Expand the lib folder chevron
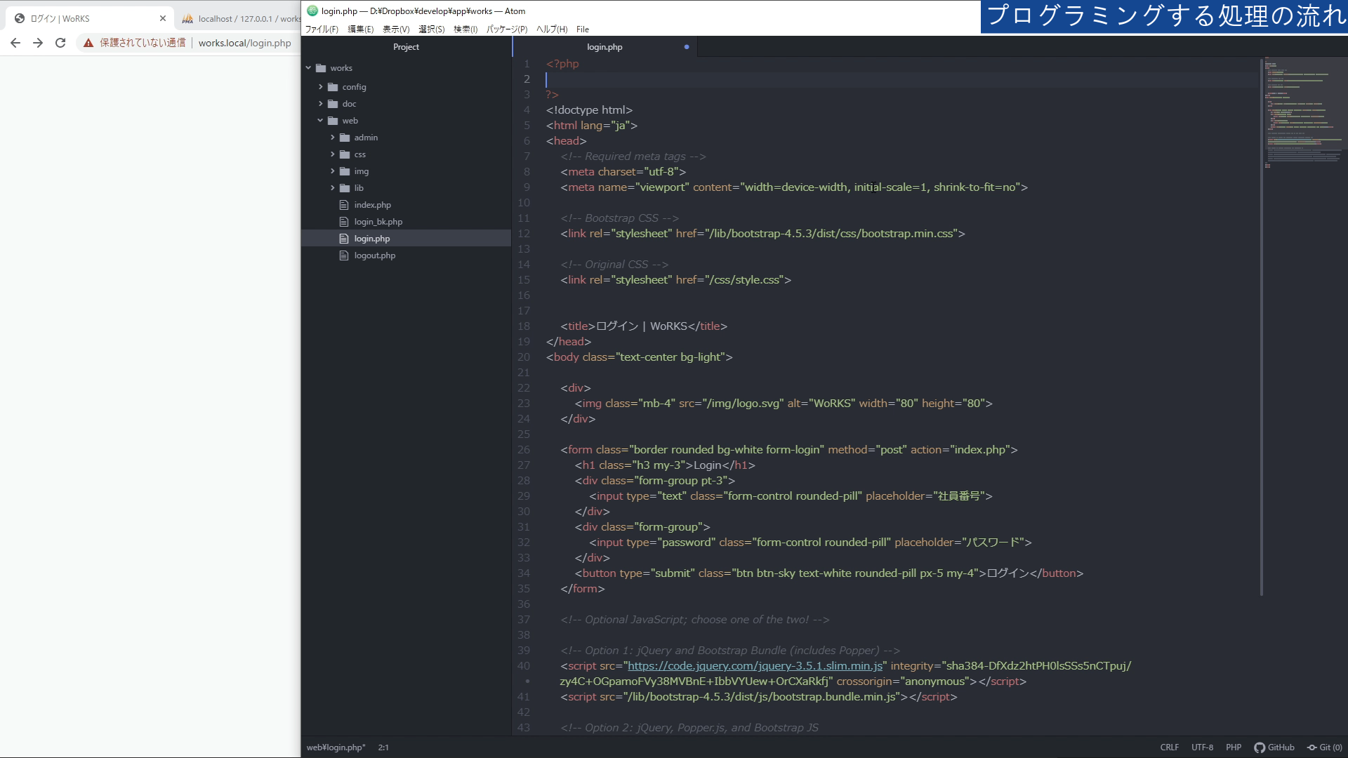Screen dimensions: 1348x758 333,188
